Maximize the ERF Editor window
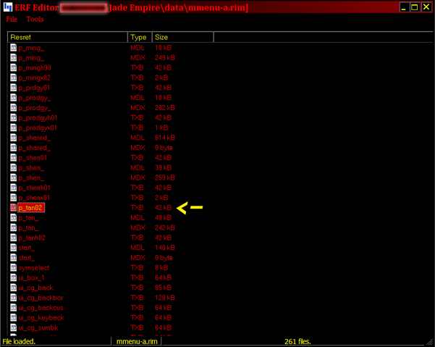Viewport: 435px width, 347px height. (415, 7)
